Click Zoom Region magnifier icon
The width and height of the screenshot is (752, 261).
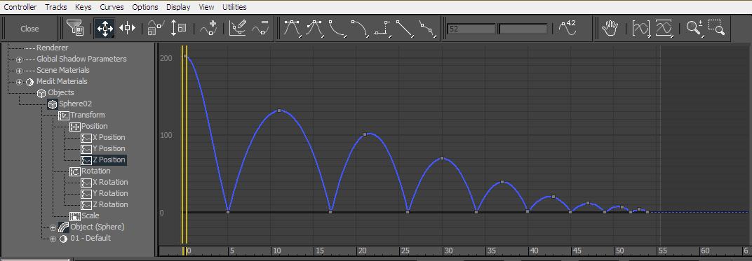(x=716, y=28)
